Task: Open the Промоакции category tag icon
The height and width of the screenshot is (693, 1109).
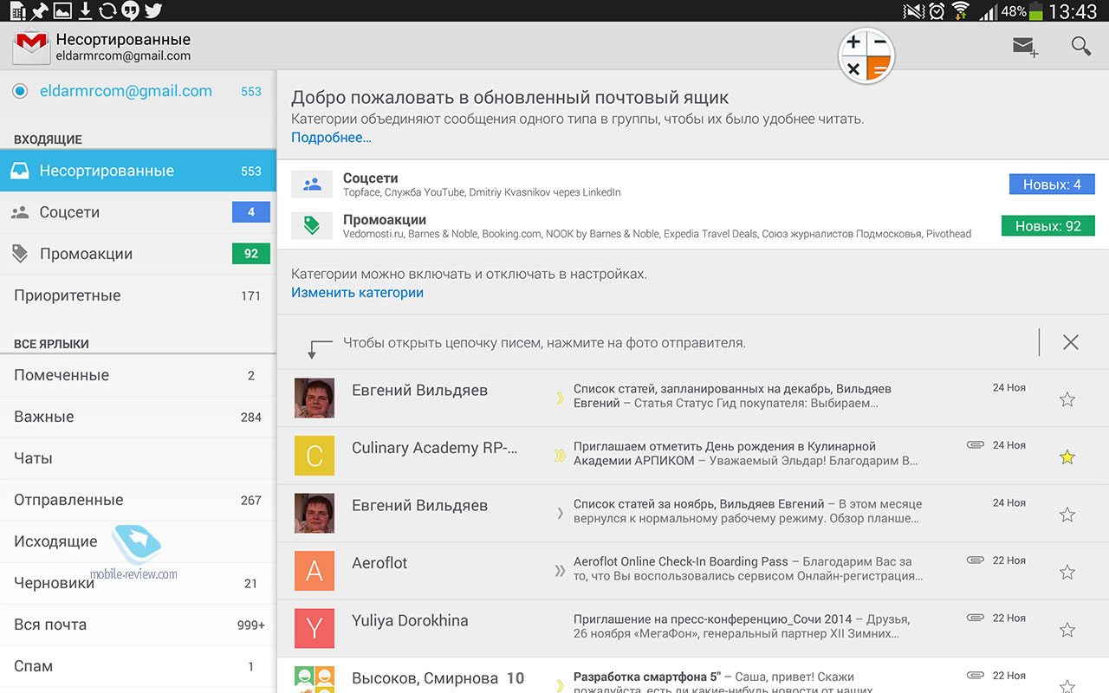Action: point(312,225)
